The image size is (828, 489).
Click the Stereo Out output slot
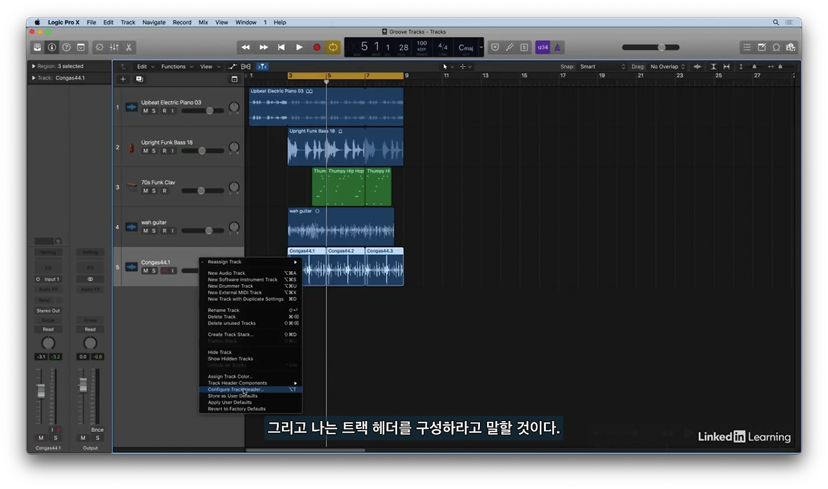point(48,310)
